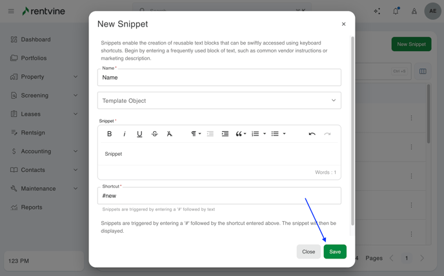Toggle underline formatting in editor toolbar
444x276 pixels.
[x=139, y=134]
